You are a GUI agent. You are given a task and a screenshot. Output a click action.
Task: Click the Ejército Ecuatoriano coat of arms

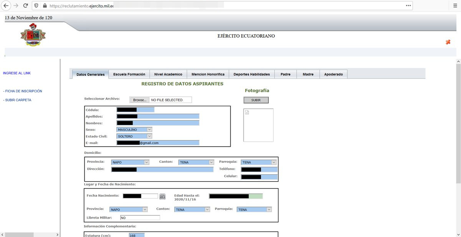(33, 35)
